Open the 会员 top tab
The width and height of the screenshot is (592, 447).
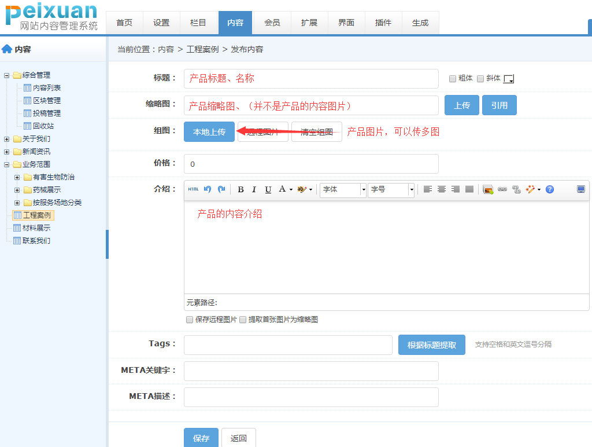(272, 23)
